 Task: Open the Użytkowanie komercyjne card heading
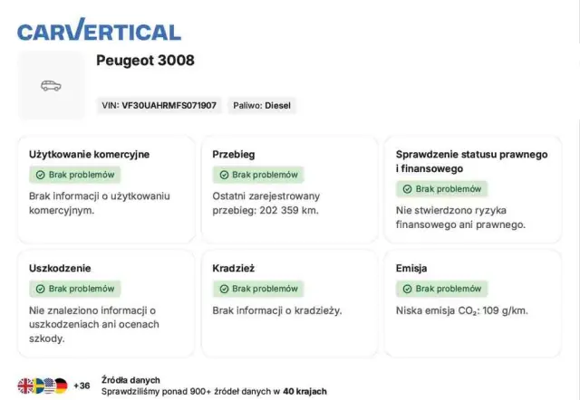[x=90, y=154]
